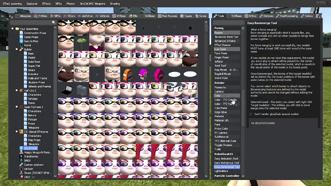
Task: Collapse the Team Fortress 2 category
Action: [x=17, y=107]
